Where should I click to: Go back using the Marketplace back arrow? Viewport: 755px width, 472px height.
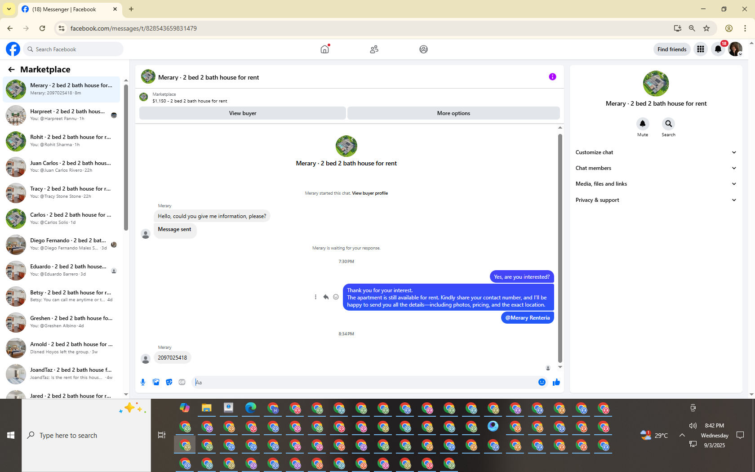click(11, 69)
